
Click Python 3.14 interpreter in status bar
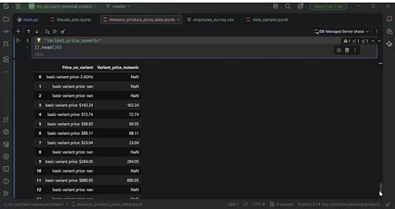pos(339,204)
